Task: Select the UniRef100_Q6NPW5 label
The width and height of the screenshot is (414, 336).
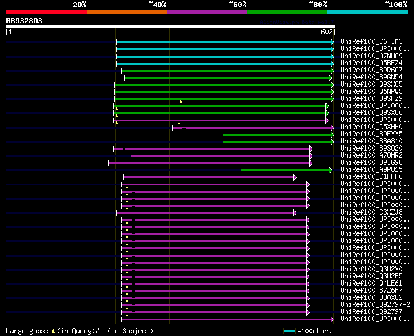Action: pyautogui.click(x=371, y=92)
